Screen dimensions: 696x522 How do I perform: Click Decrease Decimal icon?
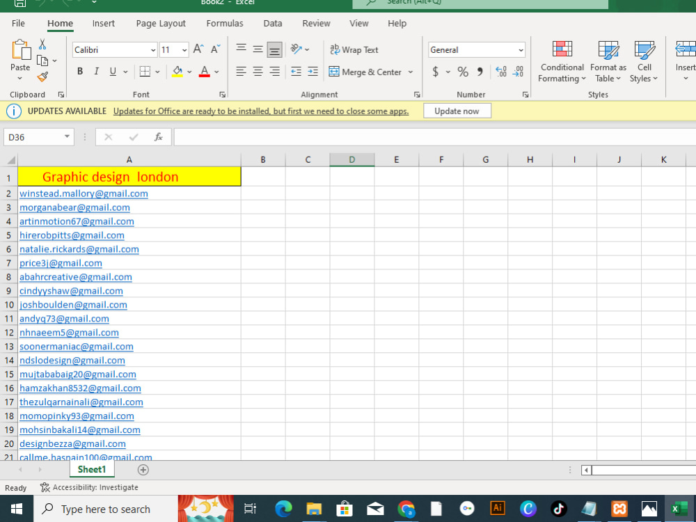(x=518, y=72)
